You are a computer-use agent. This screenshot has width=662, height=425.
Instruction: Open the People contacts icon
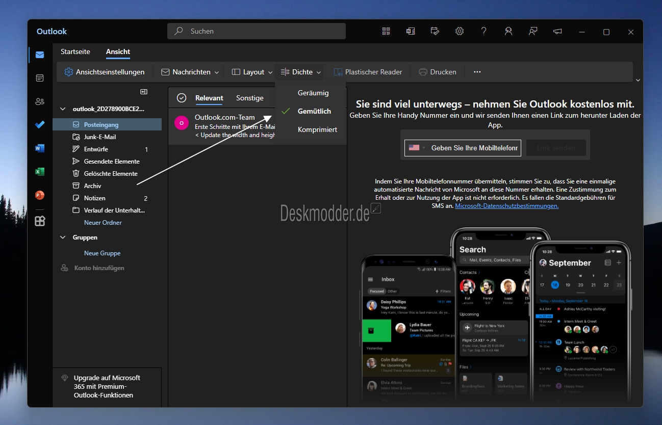tap(40, 101)
